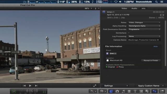Open Spotlight search in menu bar
Image resolution: width=167 pixels, height=94 pixels.
tap(156, 2)
